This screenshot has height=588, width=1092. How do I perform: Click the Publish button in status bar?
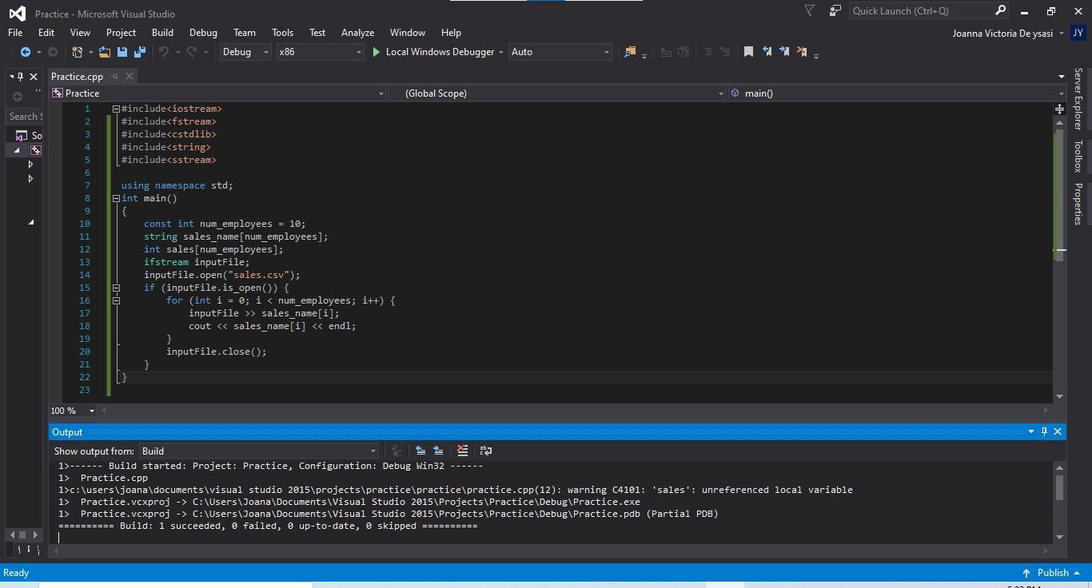click(x=1052, y=573)
